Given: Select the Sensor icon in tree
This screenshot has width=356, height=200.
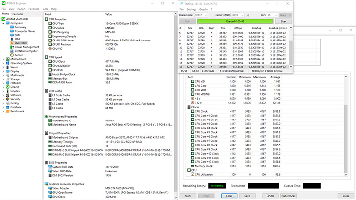Looking at the screenshot, I should click(12, 55).
